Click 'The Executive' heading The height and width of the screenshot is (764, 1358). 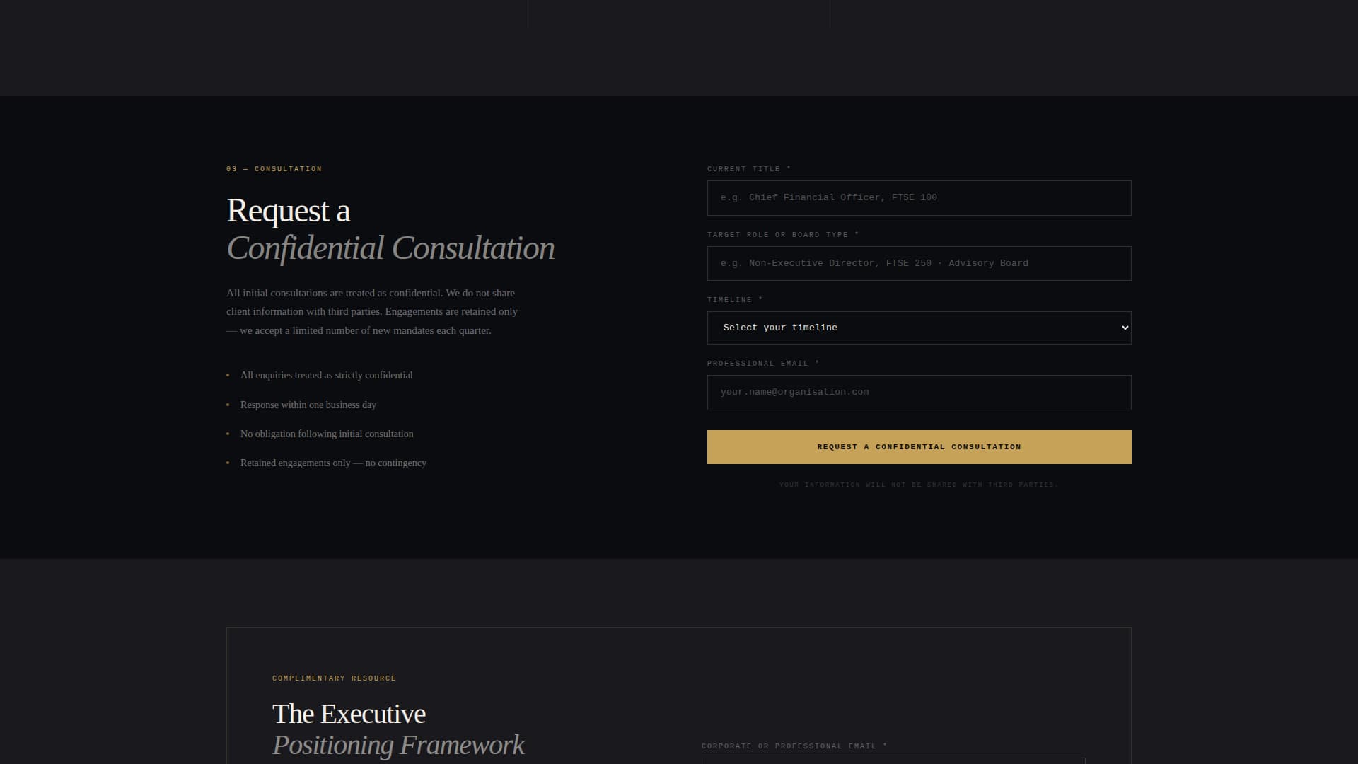point(349,714)
